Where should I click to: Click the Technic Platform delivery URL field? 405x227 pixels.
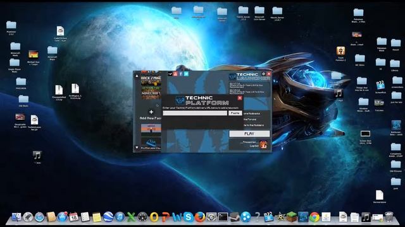195,113
